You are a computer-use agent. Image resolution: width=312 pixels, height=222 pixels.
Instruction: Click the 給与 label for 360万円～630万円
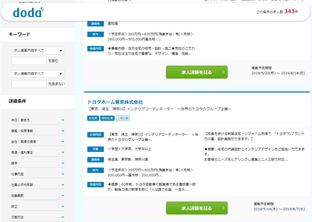coord(96,34)
